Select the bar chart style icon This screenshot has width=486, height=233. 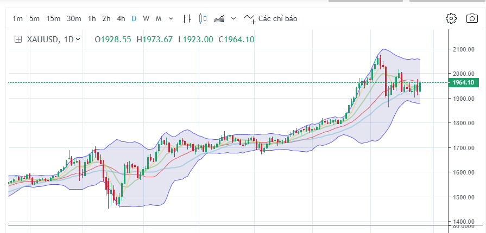coord(187,18)
